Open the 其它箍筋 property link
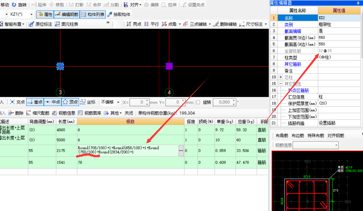Viewport: 363px width, 211px height. [x=293, y=64]
